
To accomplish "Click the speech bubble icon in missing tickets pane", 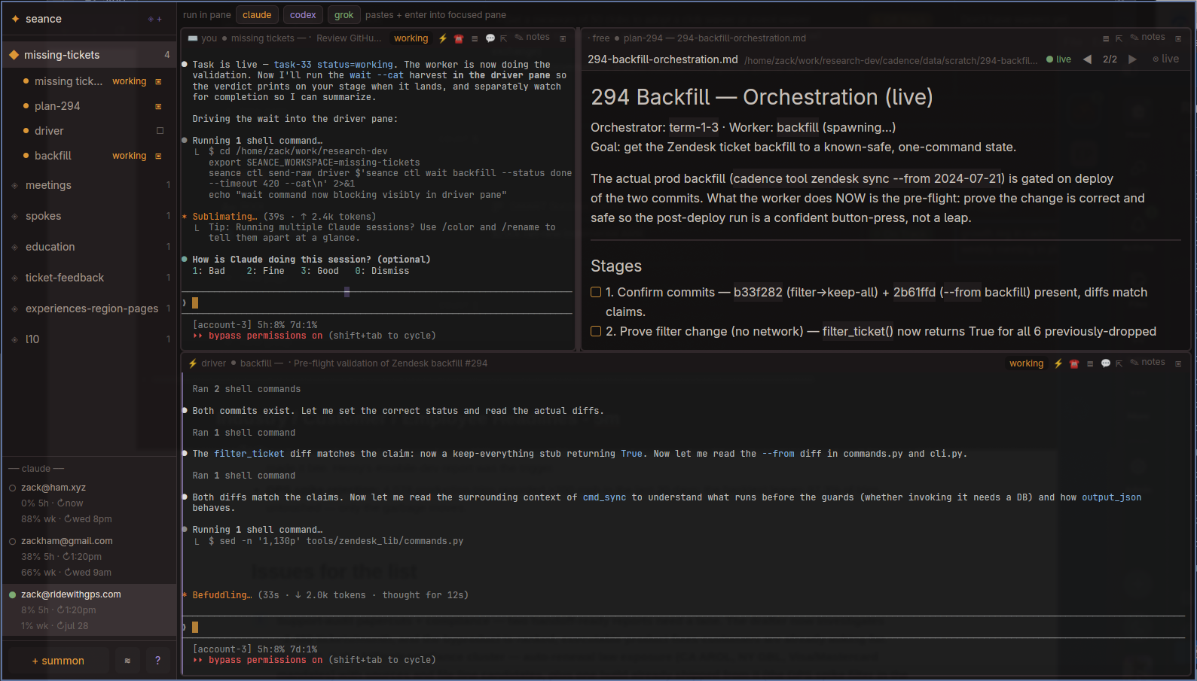I will (490, 38).
